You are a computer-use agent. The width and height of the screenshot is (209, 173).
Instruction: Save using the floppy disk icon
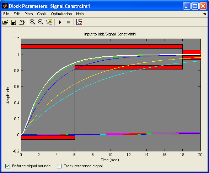14,22
